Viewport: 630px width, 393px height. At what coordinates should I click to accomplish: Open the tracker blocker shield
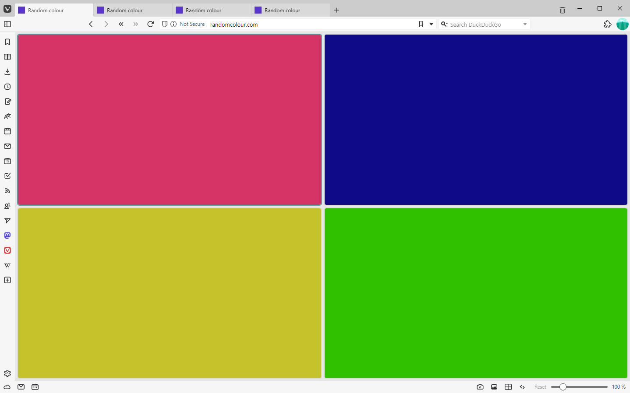tap(165, 24)
